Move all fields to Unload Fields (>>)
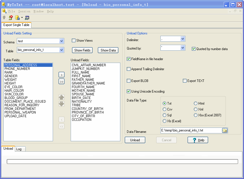 (62, 81)
